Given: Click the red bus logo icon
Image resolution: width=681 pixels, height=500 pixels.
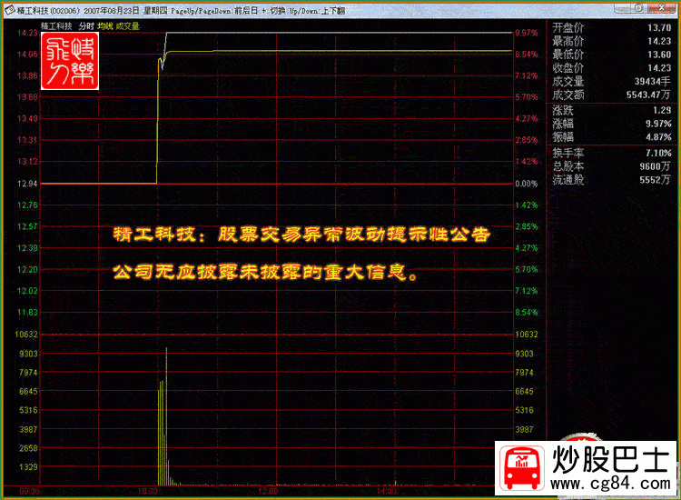Looking at the screenshot, I should click(x=522, y=470).
